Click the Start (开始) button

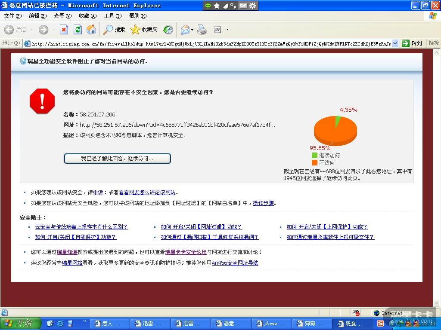tap(21, 324)
